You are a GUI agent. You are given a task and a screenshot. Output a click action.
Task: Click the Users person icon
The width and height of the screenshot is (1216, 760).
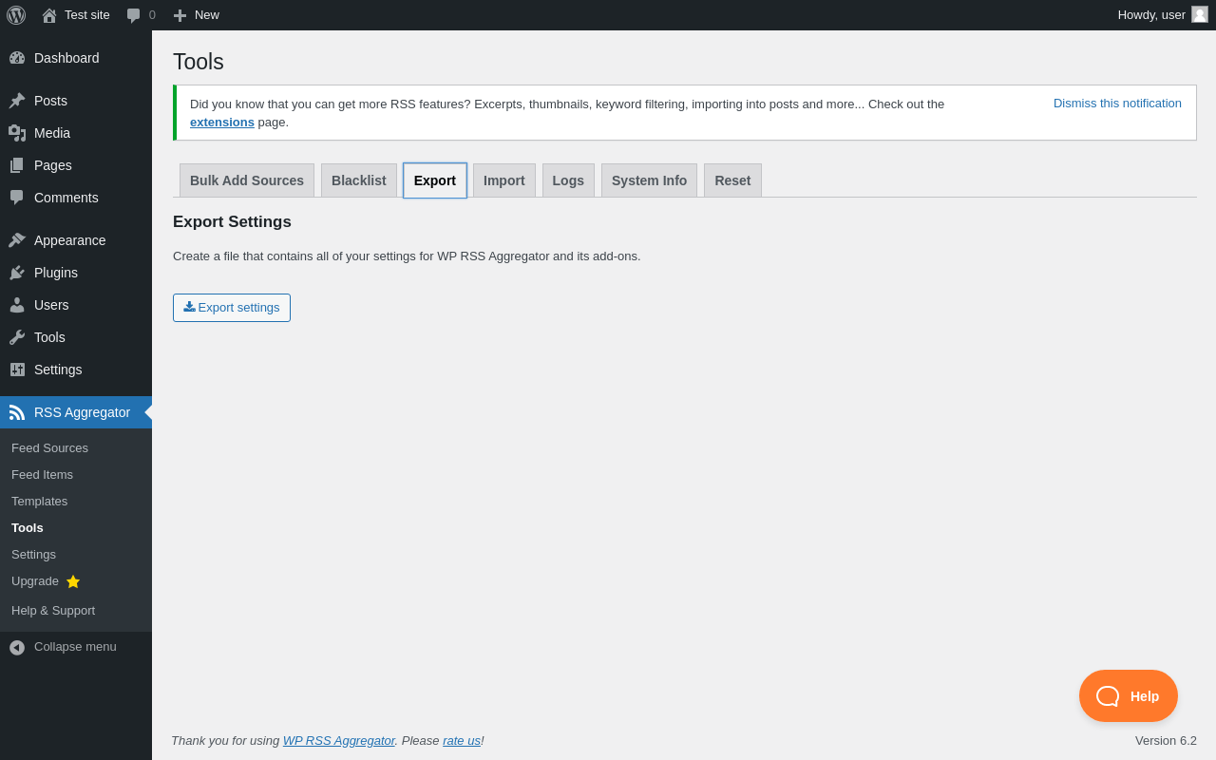click(x=17, y=305)
